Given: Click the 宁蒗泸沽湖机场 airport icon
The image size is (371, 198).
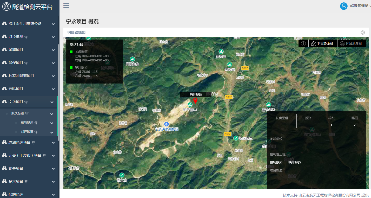Looking at the screenshot, I should pyautogui.click(x=167, y=124).
